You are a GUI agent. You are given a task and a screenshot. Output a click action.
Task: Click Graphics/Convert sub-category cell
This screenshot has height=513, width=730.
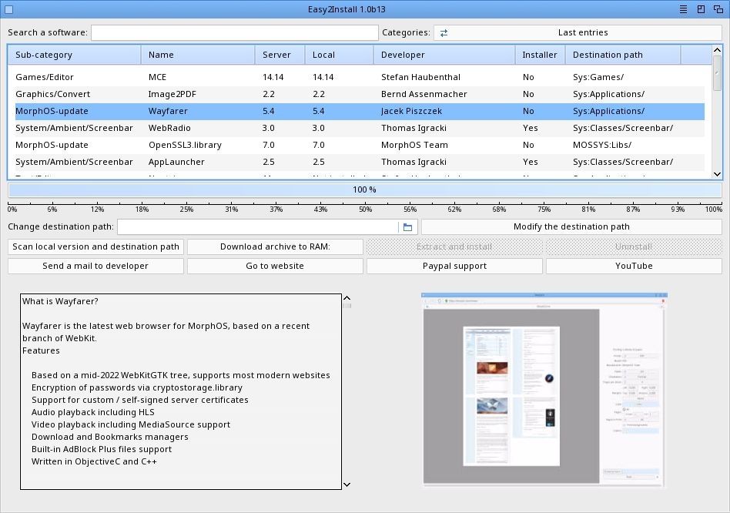click(x=53, y=94)
